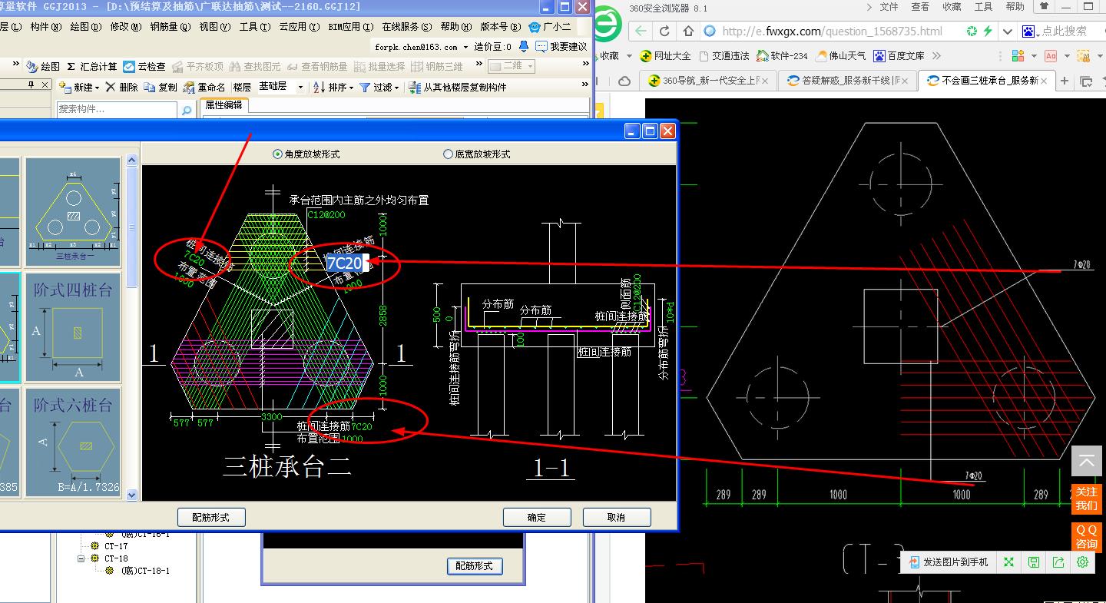The height and width of the screenshot is (603, 1106).
Task: Click notification bell next to 造价豆
Action: (x=524, y=47)
